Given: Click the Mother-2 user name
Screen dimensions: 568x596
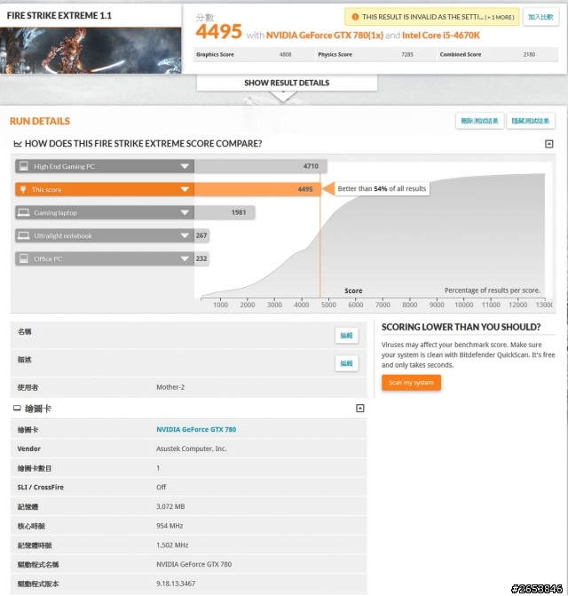Looking at the screenshot, I should [170, 387].
